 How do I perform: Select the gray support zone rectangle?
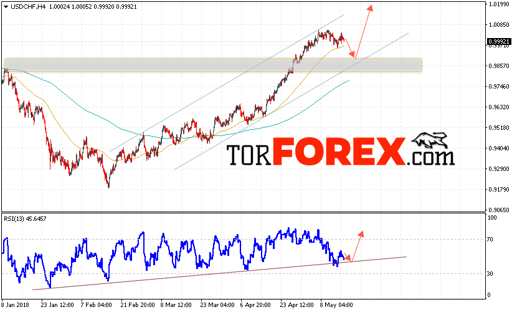pos(213,66)
